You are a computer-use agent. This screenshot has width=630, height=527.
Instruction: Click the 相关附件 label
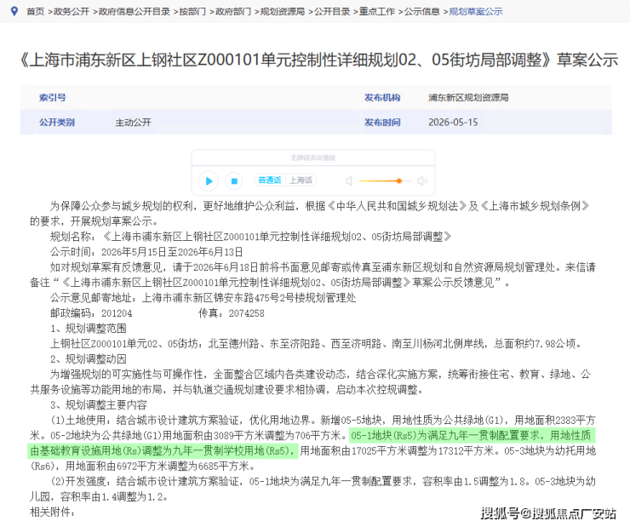click(x=52, y=513)
